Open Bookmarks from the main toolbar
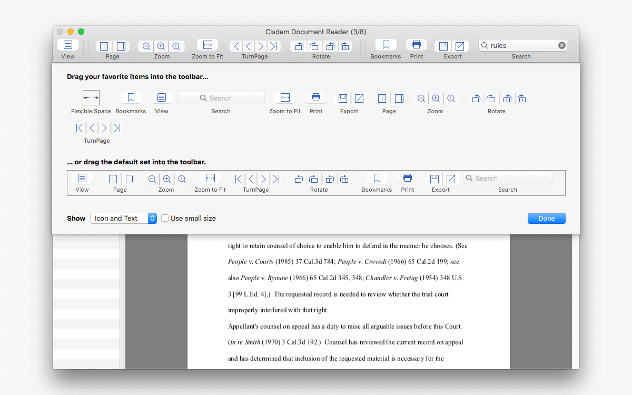This screenshot has width=632, height=395. [x=386, y=45]
